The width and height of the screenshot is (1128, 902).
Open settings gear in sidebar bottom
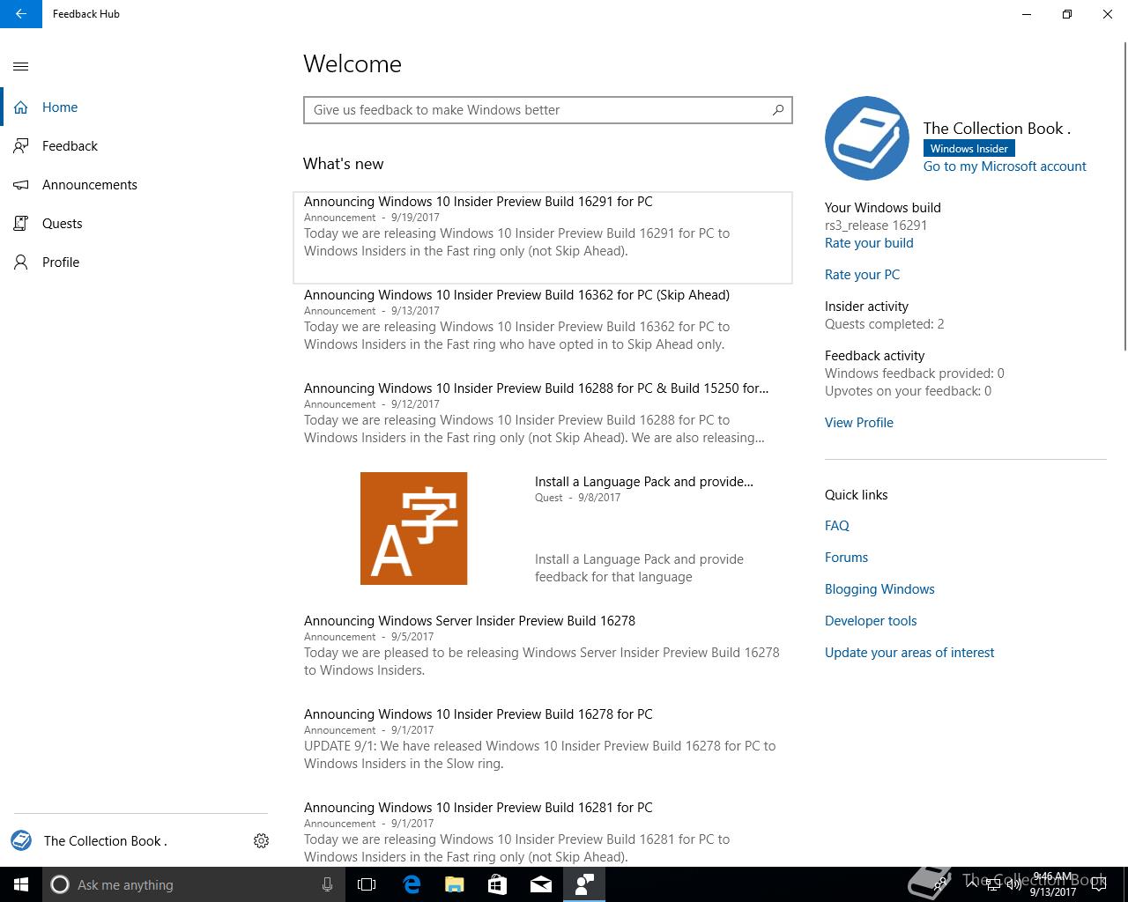[x=261, y=841]
